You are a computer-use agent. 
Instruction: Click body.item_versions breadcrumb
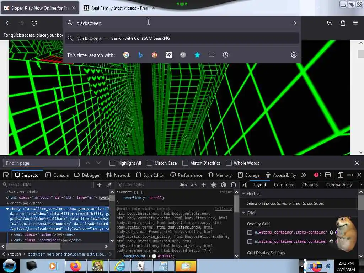tap(67, 254)
